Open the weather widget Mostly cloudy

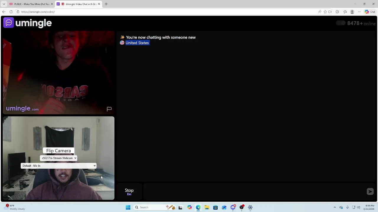pos(15,207)
